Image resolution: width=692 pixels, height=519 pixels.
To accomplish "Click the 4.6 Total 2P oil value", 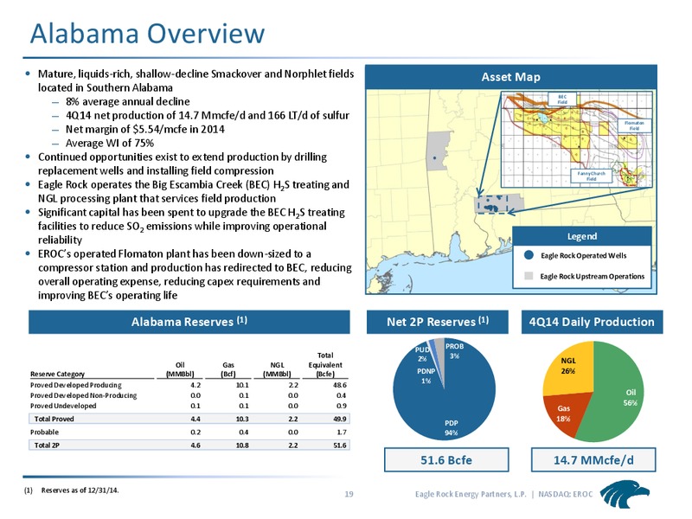I will click(x=195, y=445).
